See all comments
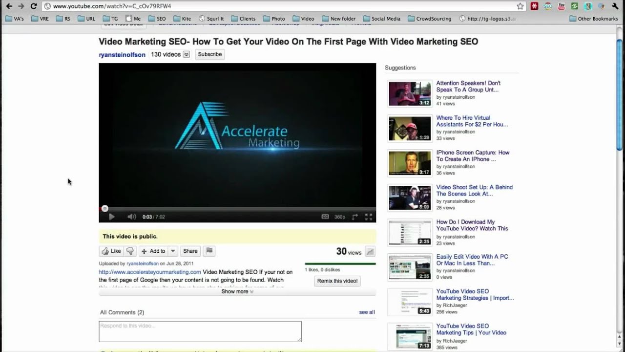625x352 pixels. (x=367, y=312)
